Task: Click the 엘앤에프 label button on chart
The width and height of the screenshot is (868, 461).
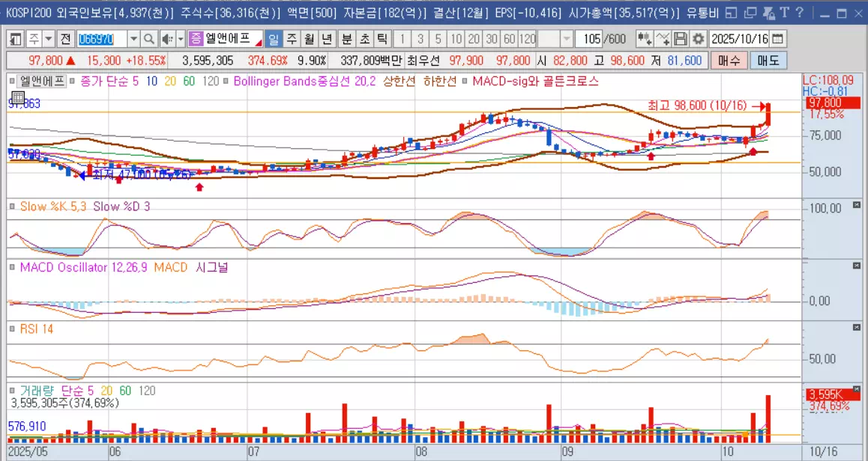Action: [42, 82]
